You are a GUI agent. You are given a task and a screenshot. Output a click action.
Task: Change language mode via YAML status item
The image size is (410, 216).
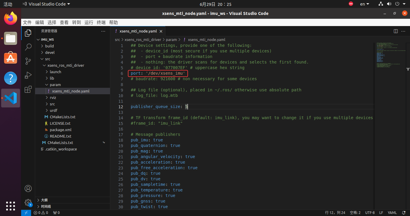point(392,213)
